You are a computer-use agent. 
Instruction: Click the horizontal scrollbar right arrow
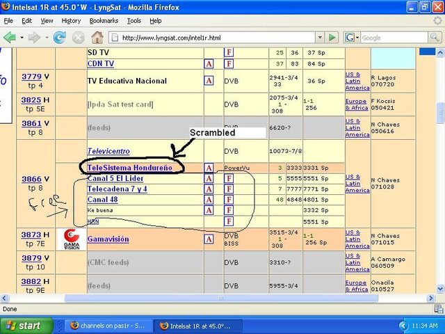[x=431, y=298]
